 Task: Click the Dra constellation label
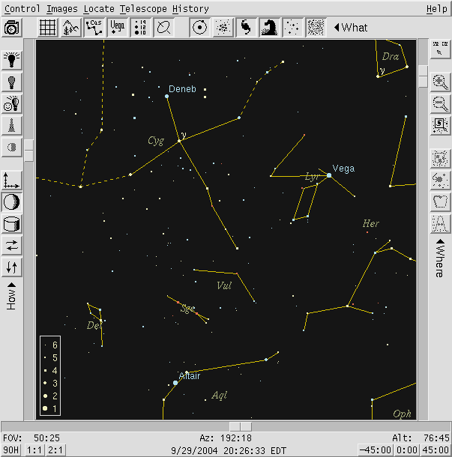(x=391, y=56)
